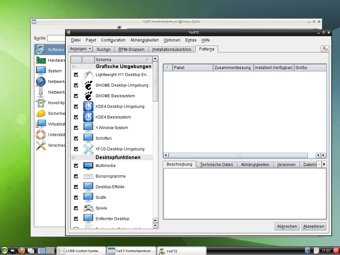Select the Hardware icon in the sidebar
340x255 pixels.
point(42,60)
